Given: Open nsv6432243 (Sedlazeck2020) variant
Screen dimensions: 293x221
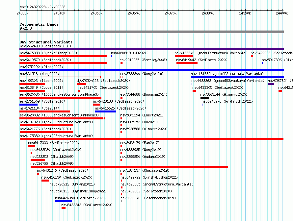Looking at the screenshot, I should 87,205.
